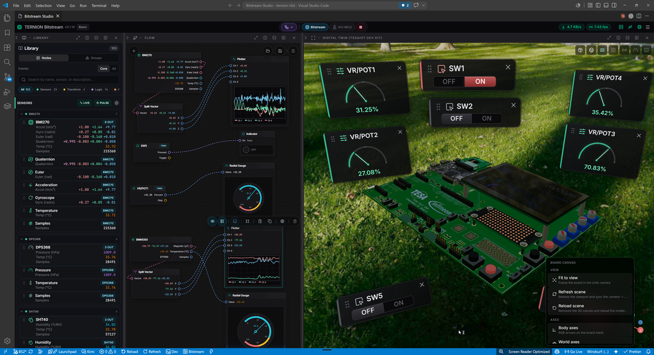
Task: Open the Library panel type dropdown
Action: coord(26,38)
